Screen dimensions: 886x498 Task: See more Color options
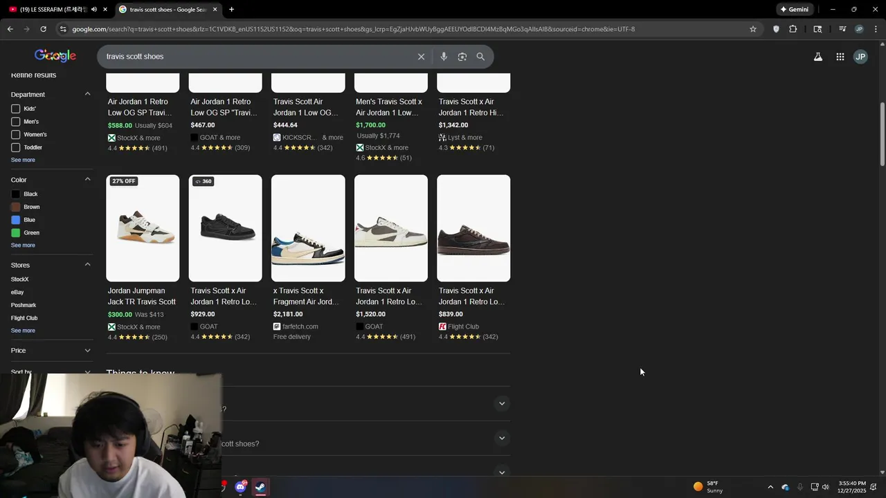pos(23,246)
